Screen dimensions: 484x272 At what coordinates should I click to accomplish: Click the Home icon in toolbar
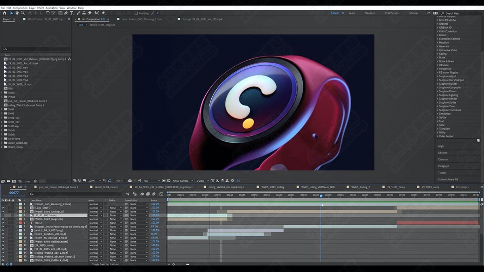[4, 13]
